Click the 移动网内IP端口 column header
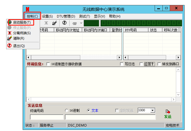The image size is (191, 131). pos(96,30)
